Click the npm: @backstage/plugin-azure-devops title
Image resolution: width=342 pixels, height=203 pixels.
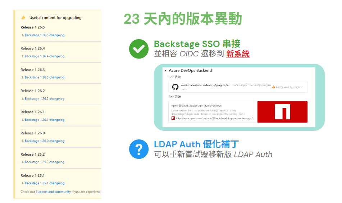point(196,106)
